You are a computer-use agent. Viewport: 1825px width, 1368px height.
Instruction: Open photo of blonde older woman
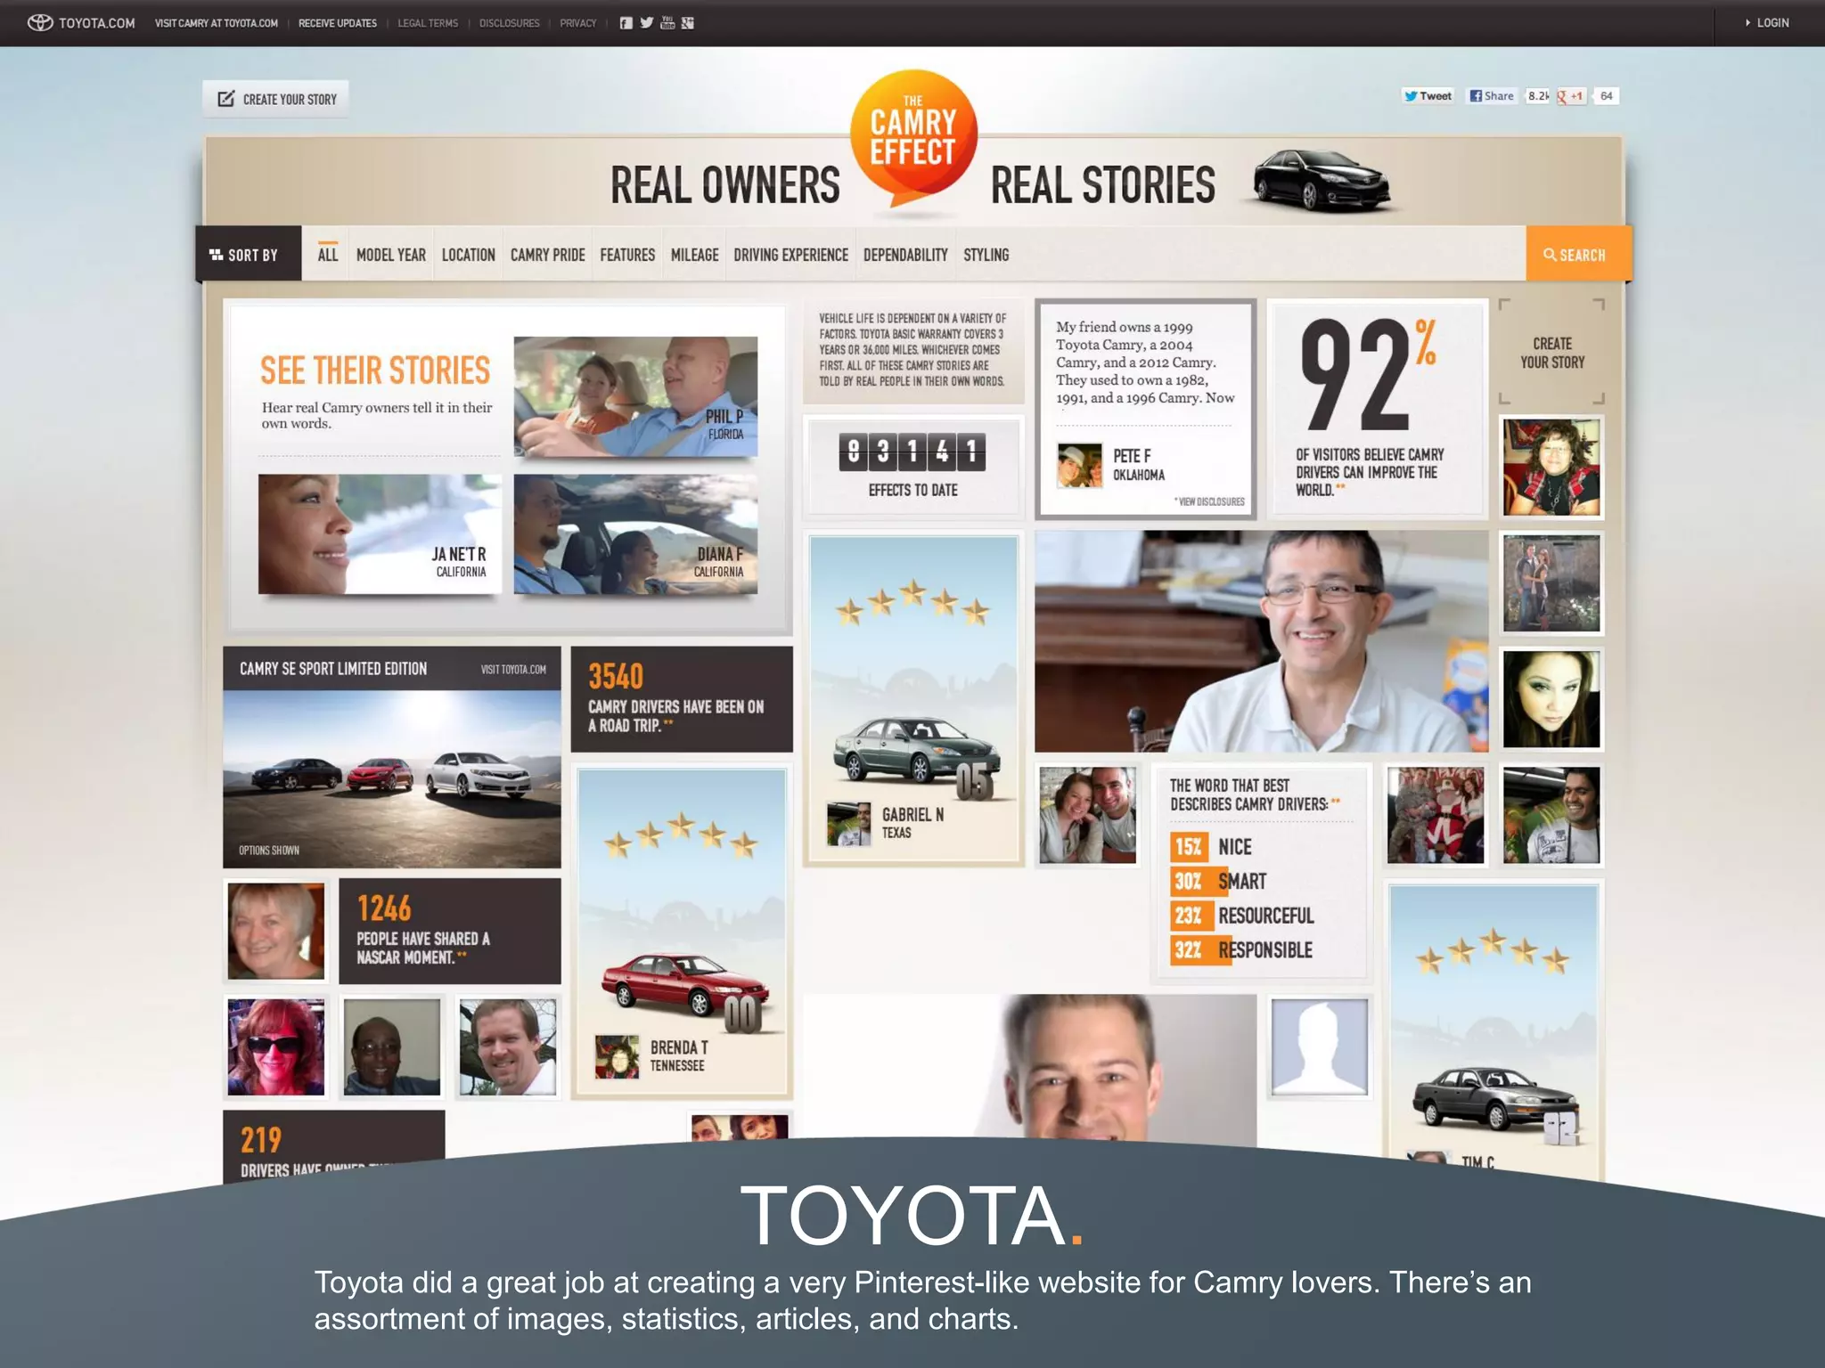tap(276, 931)
